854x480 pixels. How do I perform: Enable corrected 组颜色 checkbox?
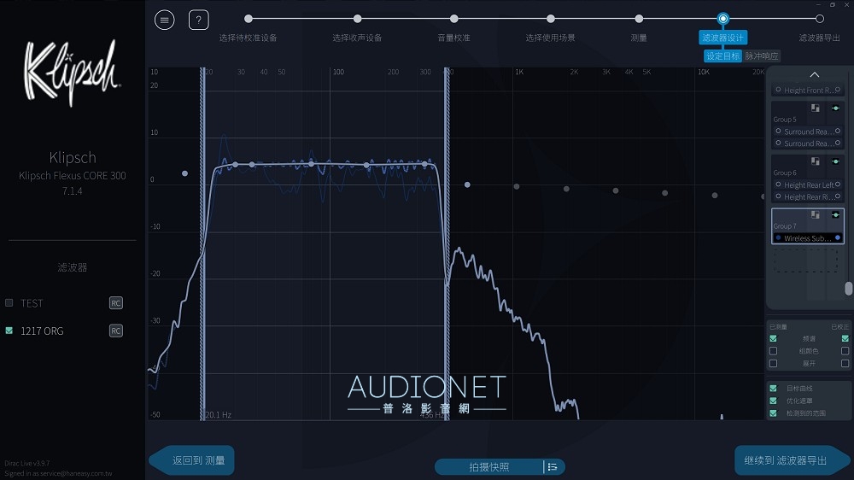click(845, 351)
